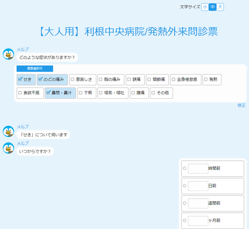Screen dimensions: 249x229
Task: Click the 修正 link
Action: (242, 105)
